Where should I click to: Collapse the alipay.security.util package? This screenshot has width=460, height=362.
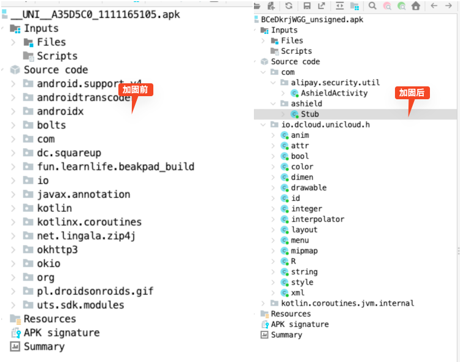[x=273, y=83]
